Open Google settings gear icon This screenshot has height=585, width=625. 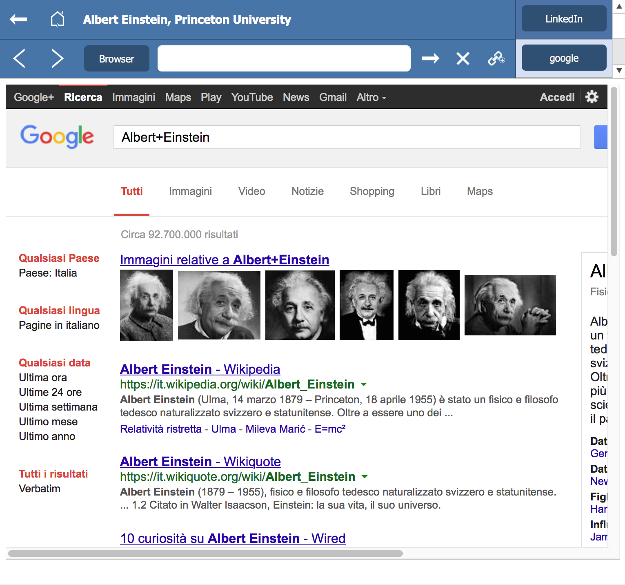pos(592,97)
